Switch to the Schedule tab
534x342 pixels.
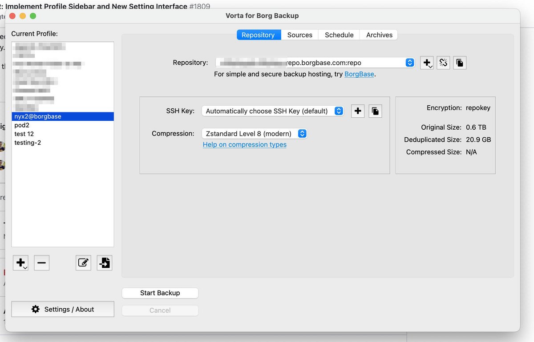click(339, 35)
